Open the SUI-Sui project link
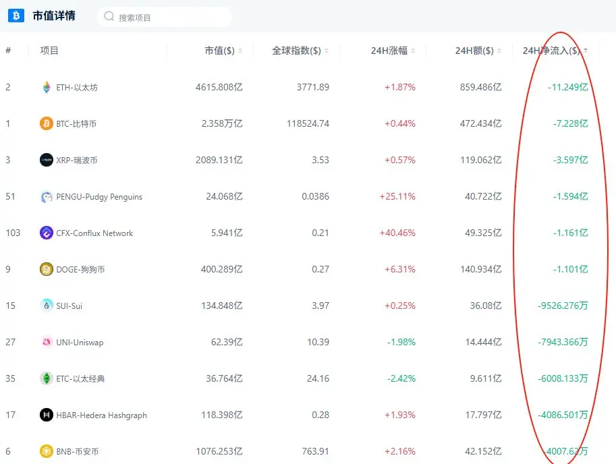 click(x=69, y=306)
